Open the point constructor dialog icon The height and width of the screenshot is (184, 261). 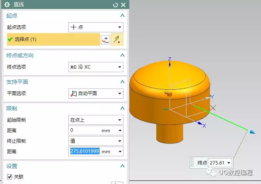pos(105,40)
